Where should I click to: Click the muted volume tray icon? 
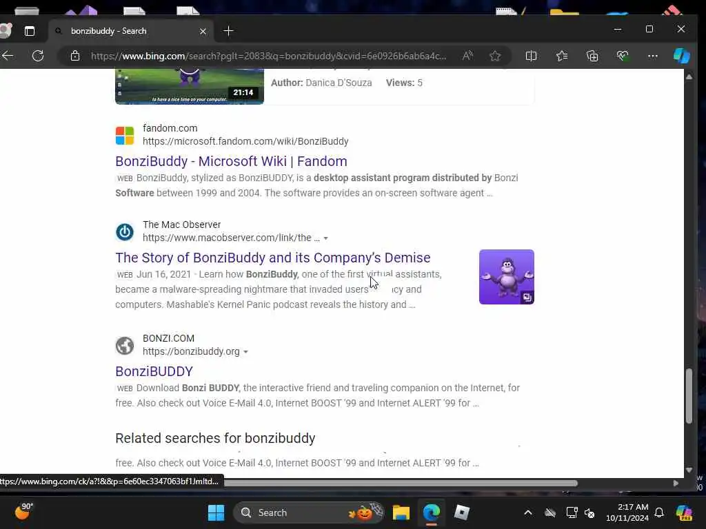(589, 512)
